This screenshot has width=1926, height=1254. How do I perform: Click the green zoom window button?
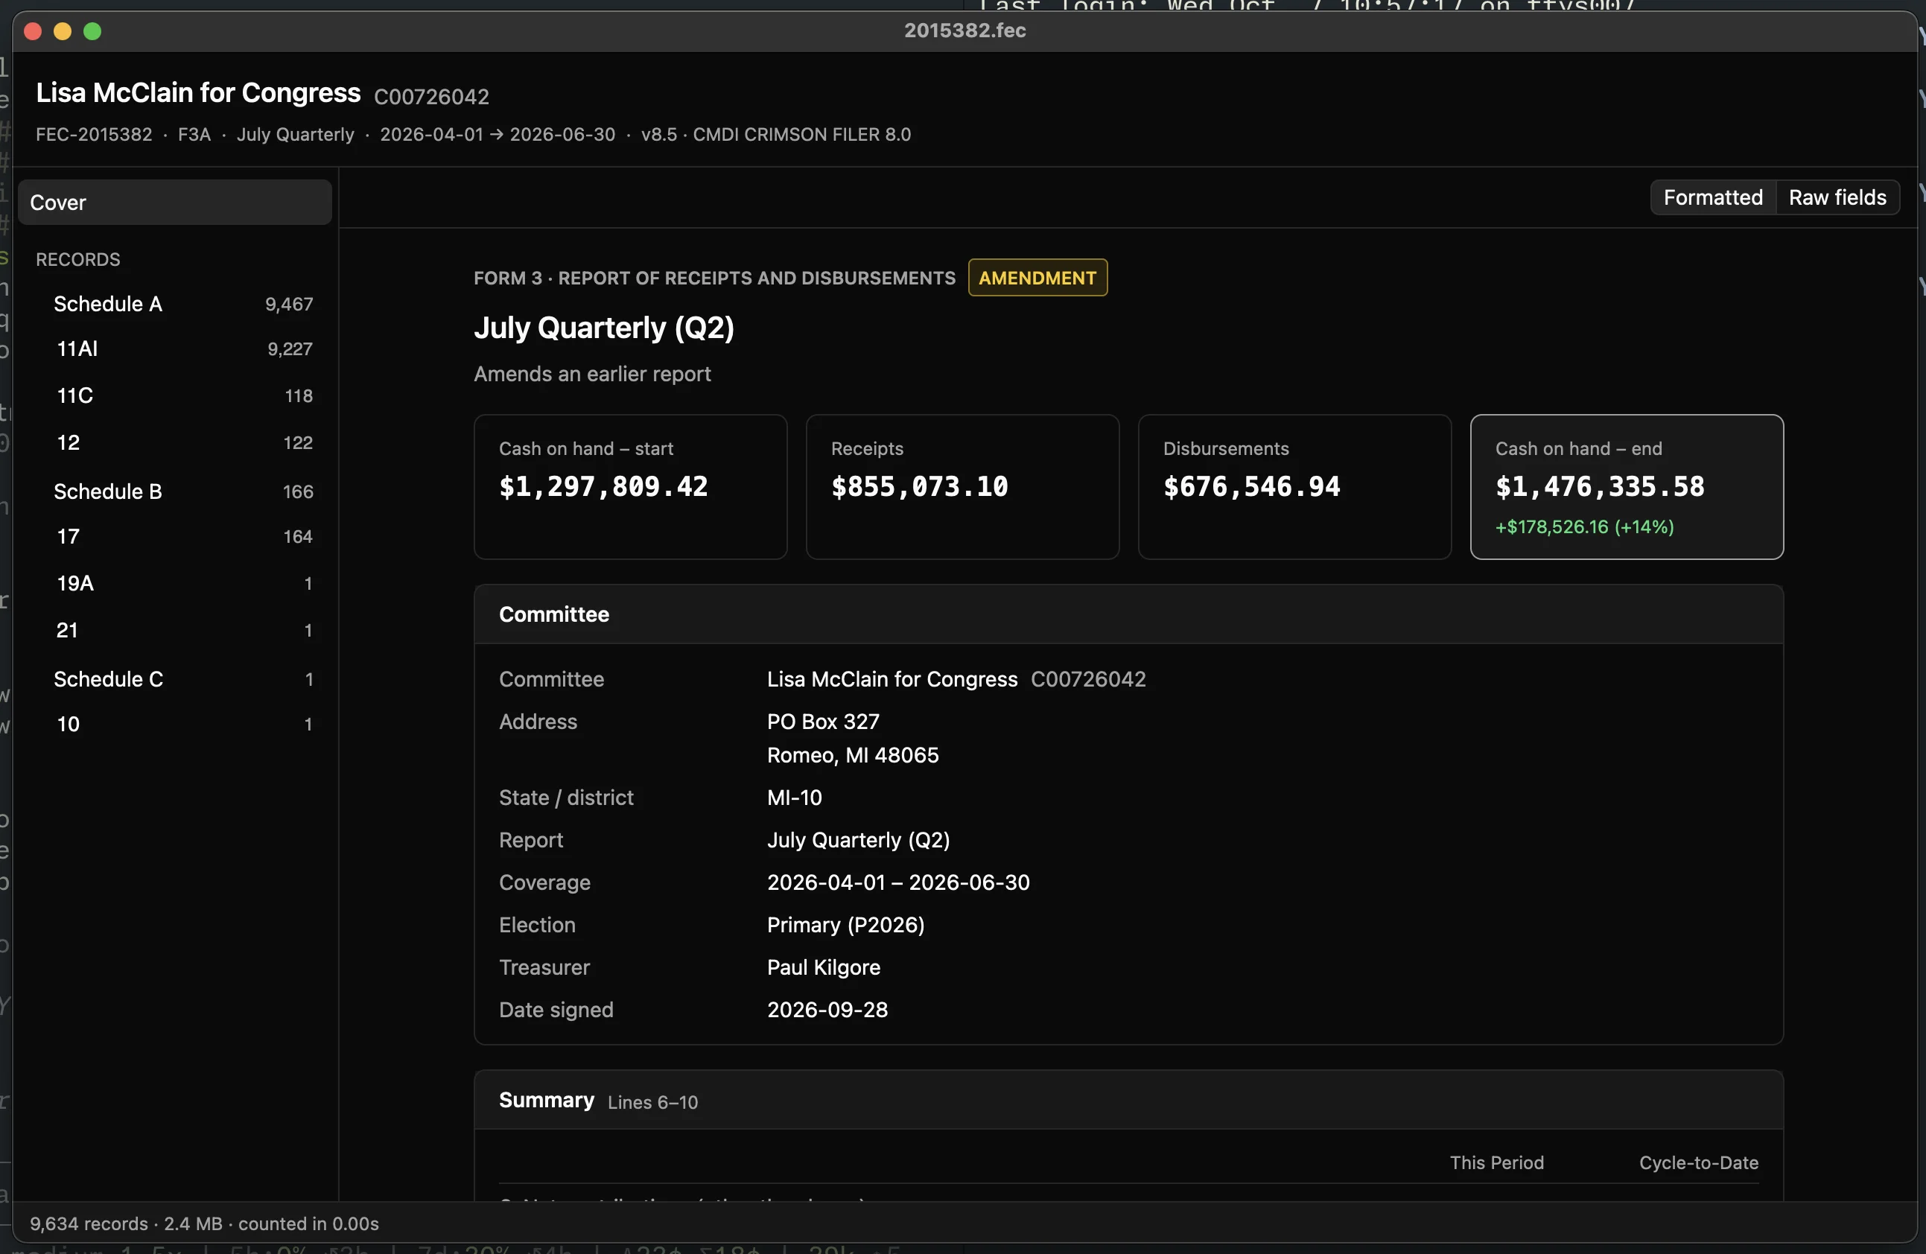(92, 31)
